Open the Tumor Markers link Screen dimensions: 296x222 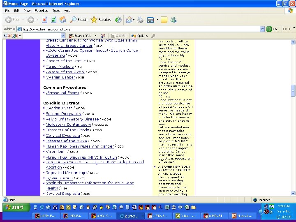pyautogui.click(x=60, y=66)
